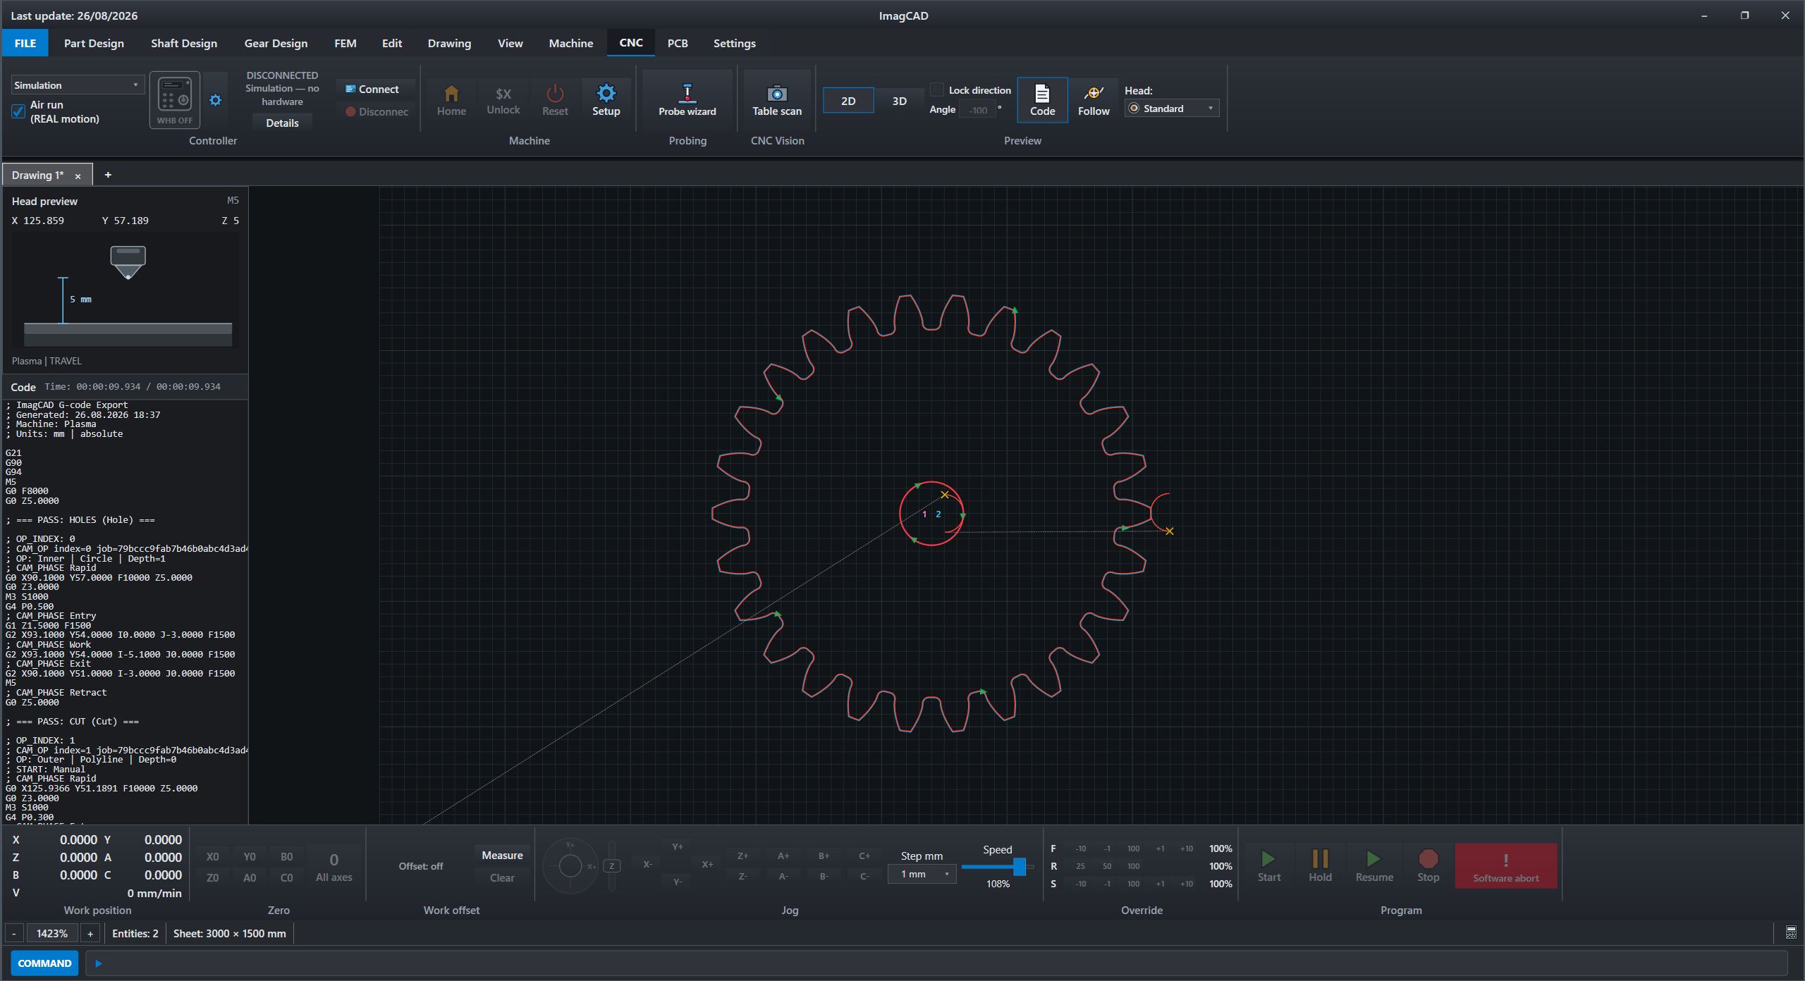Open the Head Standard dropdown

pos(1173,109)
